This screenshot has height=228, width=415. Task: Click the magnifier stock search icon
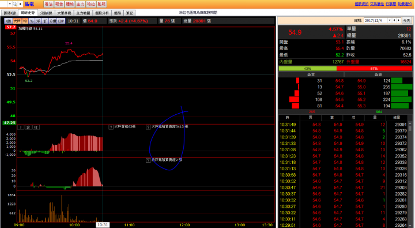tap(15, 4)
